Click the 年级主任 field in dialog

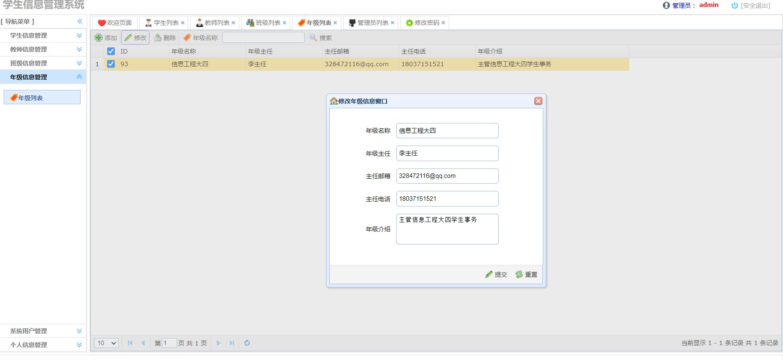(x=448, y=153)
